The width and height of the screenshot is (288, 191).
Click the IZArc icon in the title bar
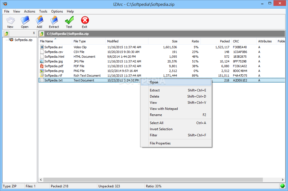pyautogui.click(x=5, y=4)
